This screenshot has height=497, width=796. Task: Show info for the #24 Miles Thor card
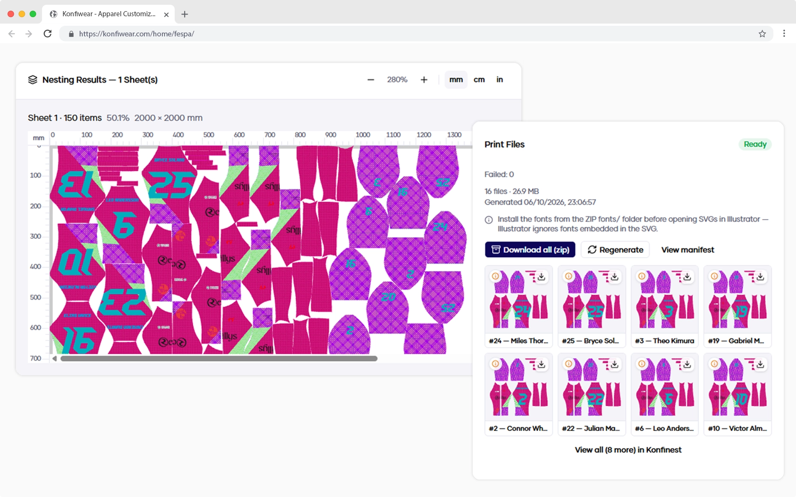click(x=496, y=276)
